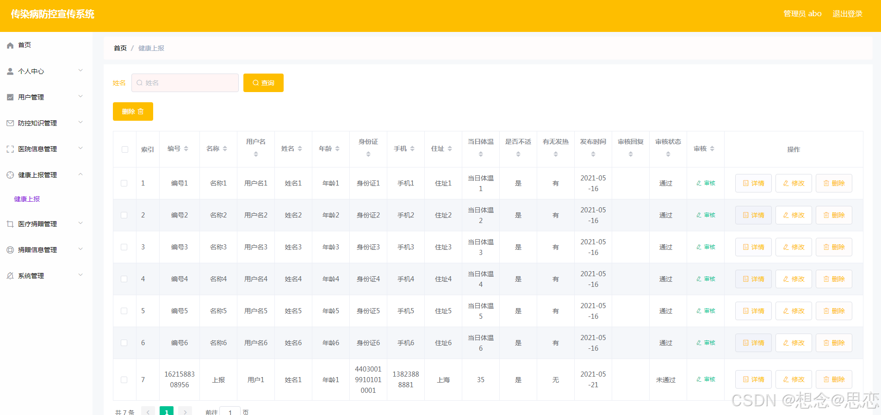The image size is (881, 415).
Task: Sort by 身份证 column arrows
Action: coord(368,154)
